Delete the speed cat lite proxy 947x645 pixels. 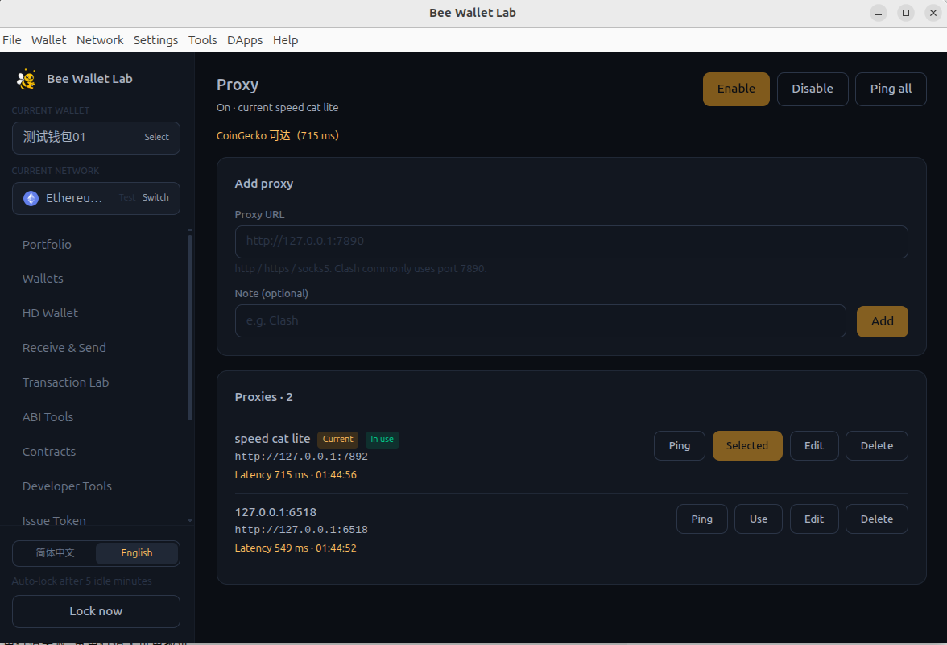(876, 446)
